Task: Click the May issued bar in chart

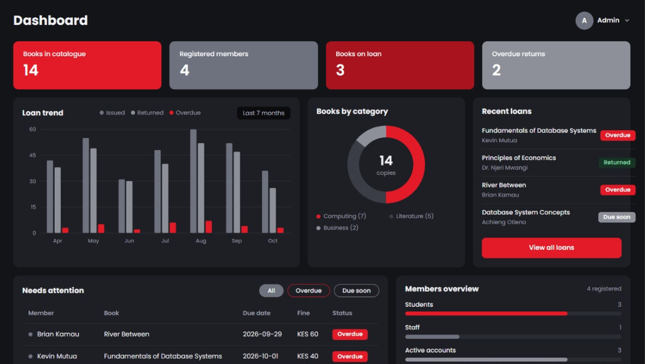Action: tap(86, 185)
